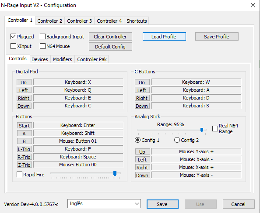Click the 'Keyboard: S' mapping field
Image resolution: width=260 pixels, height=213 pixels.
click(x=197, y=106)
